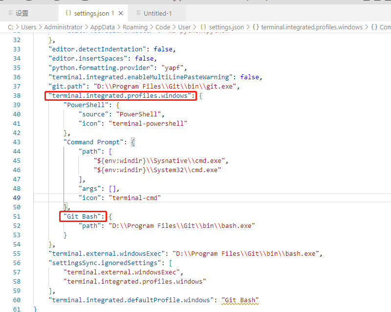Open the Administrator breadcrumb folder
Image resolution: width=391 pixels, height=312 pixels.
tap(64, 27)
